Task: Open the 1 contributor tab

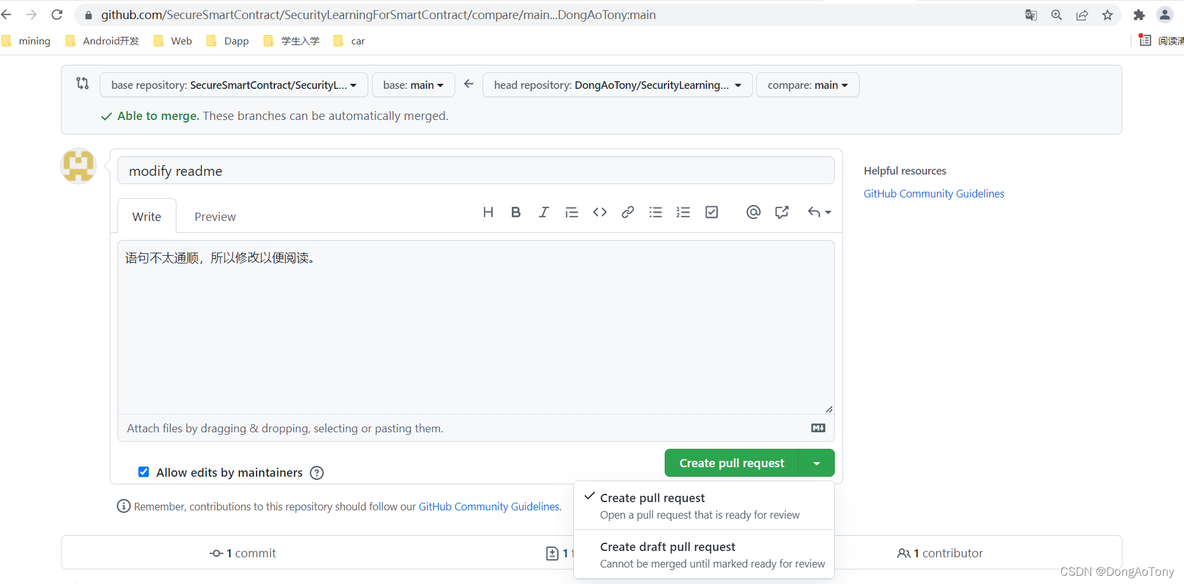Action: 940,553
